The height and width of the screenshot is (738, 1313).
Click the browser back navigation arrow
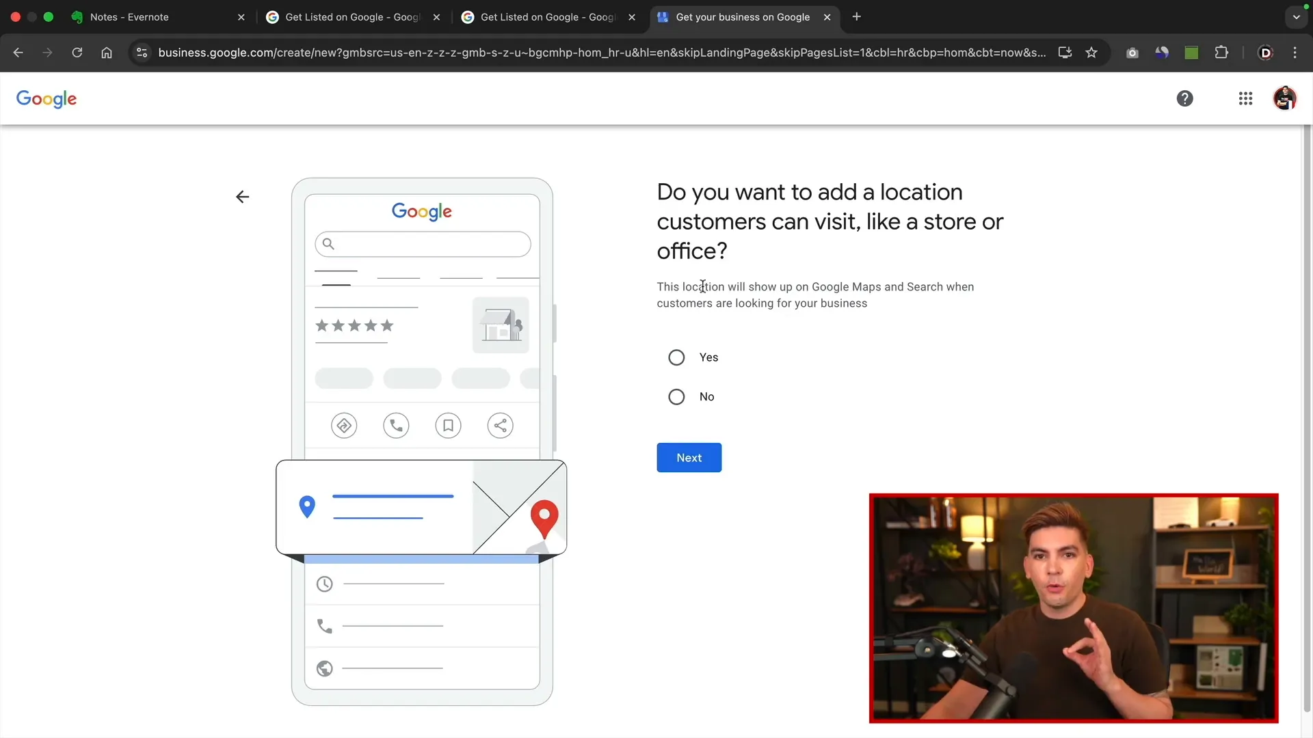coord(18,53)
